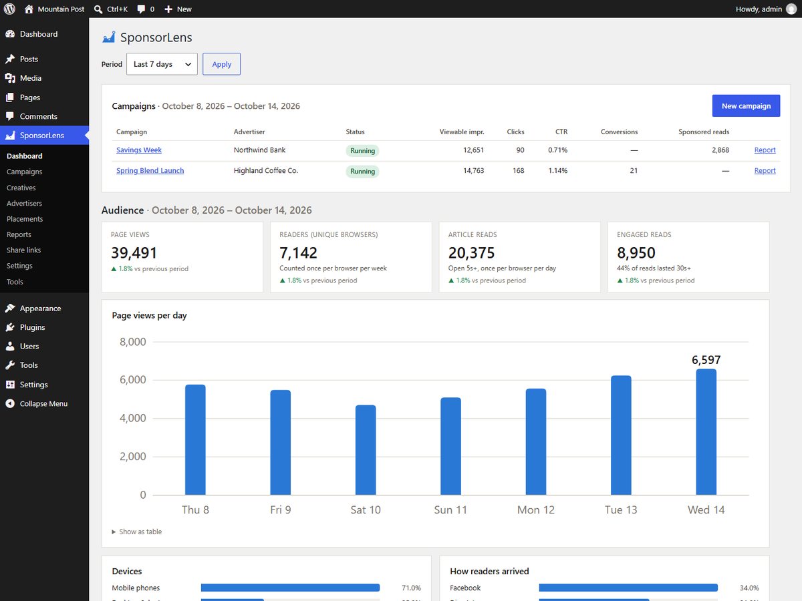Click the Viewable impr. column header
Screen dimensions: 802x601
click(462, 132)
